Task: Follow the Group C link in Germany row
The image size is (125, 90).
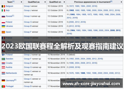Action: pyautogui.click(x=28, y=79)
